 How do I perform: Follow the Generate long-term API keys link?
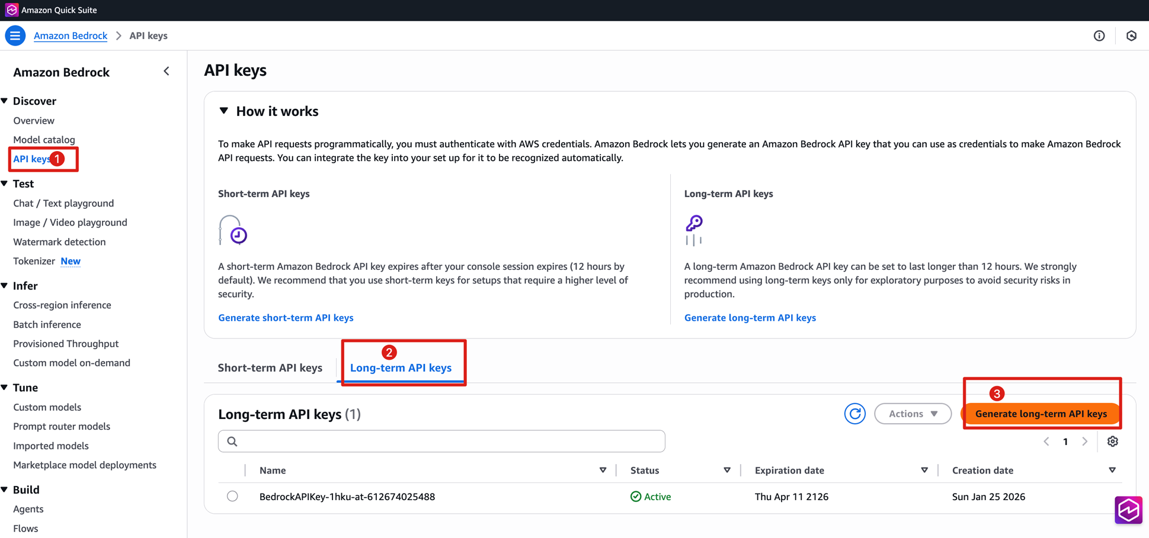tap(750, 318)
